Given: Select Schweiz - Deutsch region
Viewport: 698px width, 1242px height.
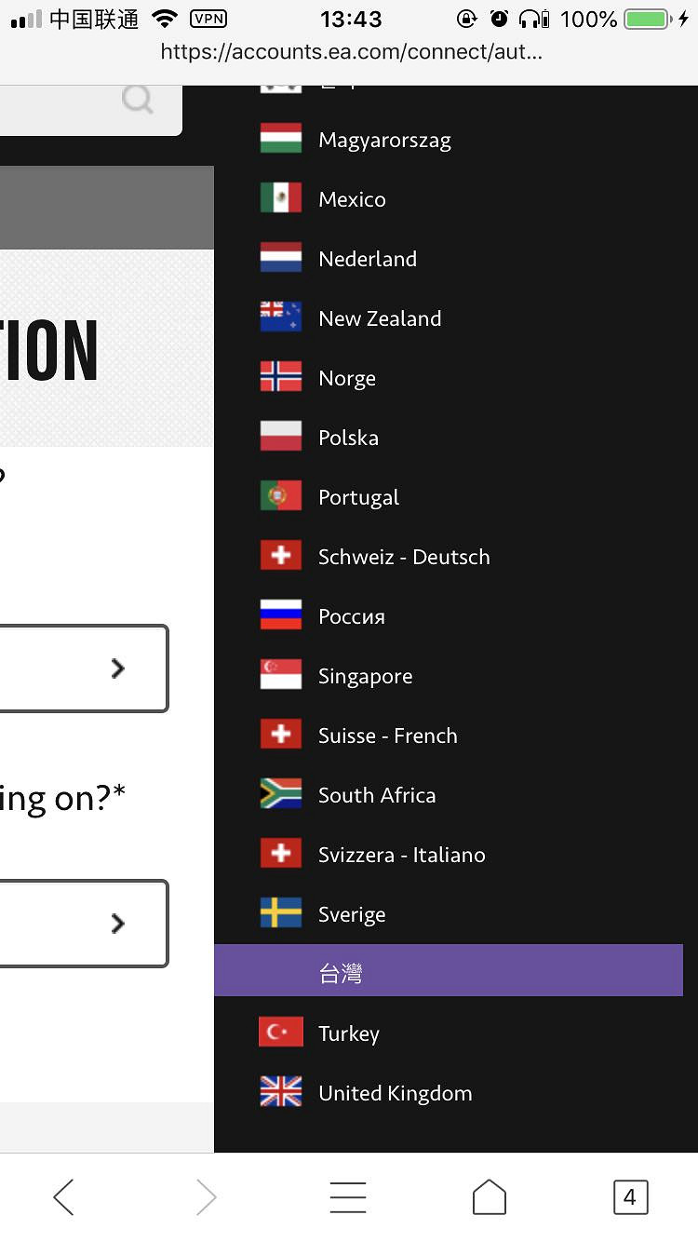Looking at the screenshot, I should coord(403,557).
